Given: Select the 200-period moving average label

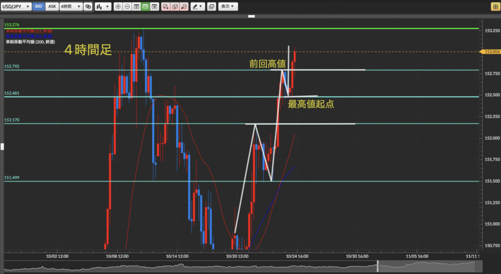Looking at the screenshot, I should 26,42.
